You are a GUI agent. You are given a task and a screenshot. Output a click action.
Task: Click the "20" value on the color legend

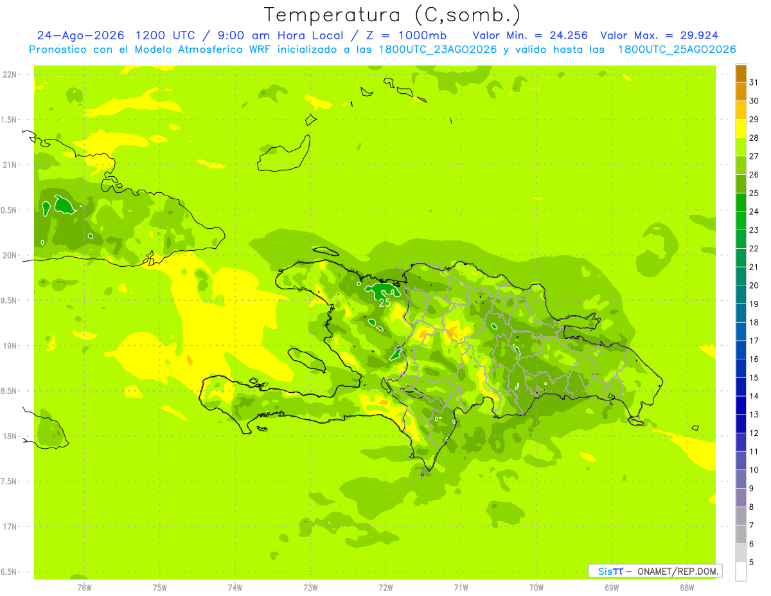754,285
